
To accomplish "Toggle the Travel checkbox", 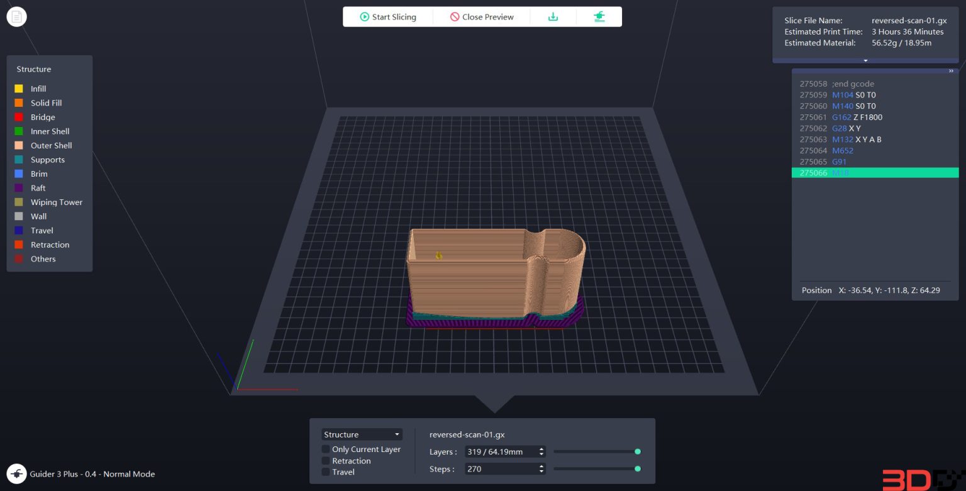I will [326, 472].
